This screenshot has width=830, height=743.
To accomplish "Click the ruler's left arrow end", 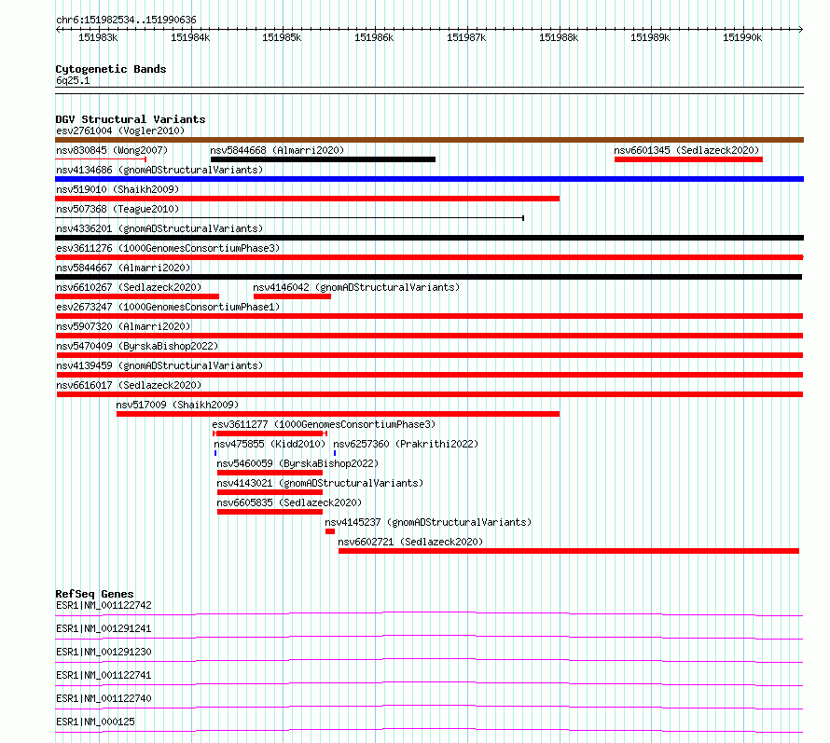I will point(58,29).
